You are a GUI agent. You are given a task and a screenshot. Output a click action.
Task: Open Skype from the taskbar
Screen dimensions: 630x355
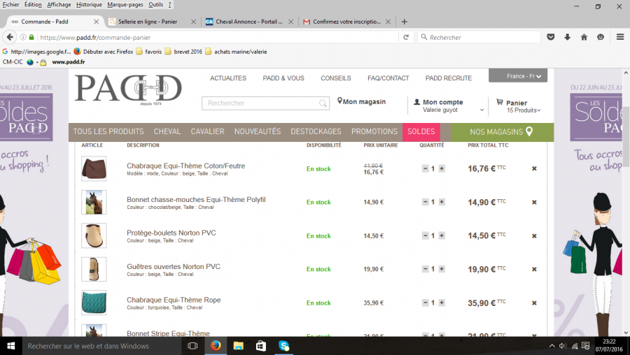[283, 346]
